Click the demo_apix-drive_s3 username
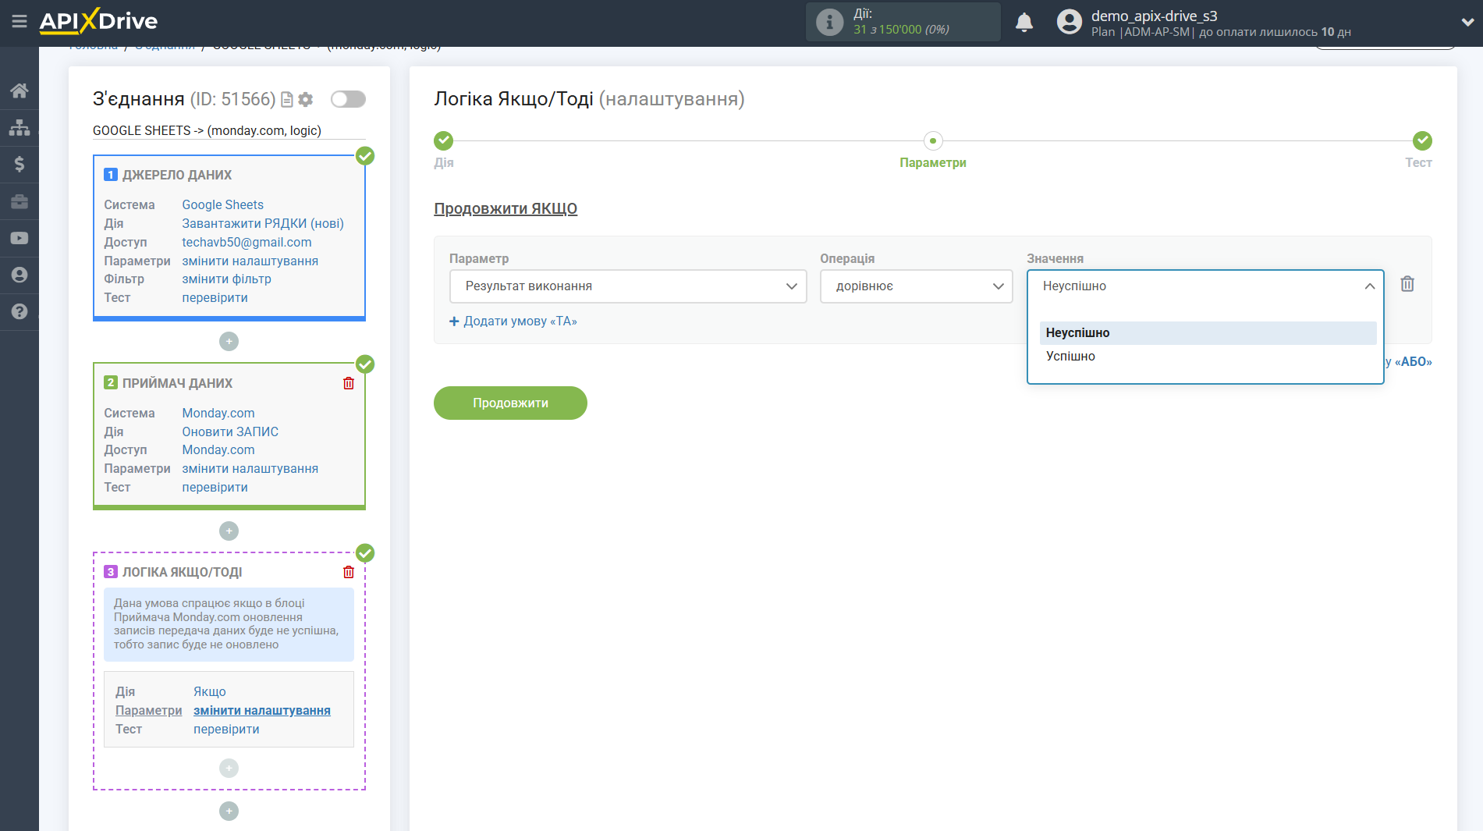This screenshot has height=831, width=1483. [1154, 16]
